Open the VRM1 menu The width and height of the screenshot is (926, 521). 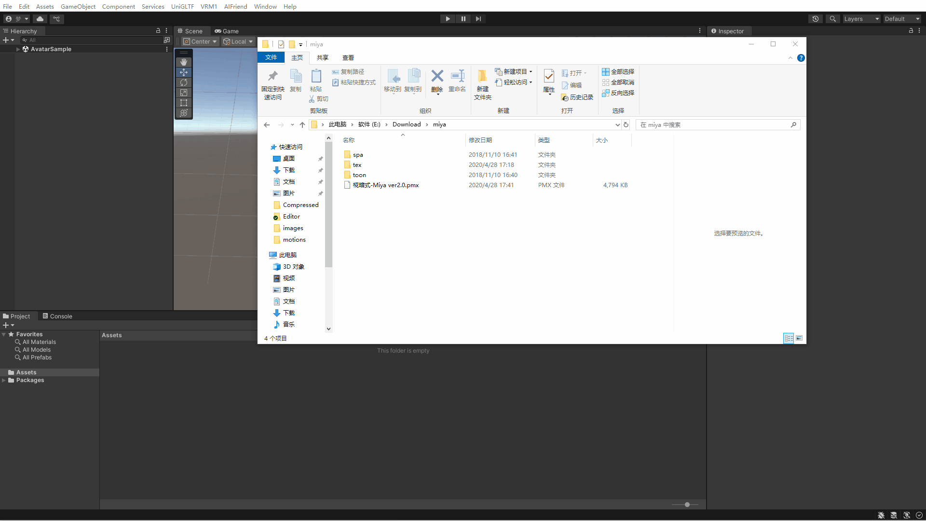click(209, 6)
